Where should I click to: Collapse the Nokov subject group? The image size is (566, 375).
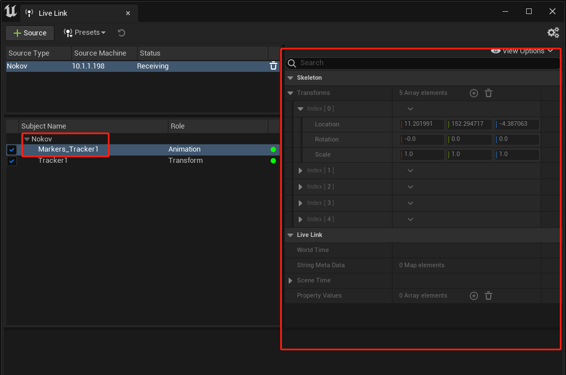click(x=27, y=139)
